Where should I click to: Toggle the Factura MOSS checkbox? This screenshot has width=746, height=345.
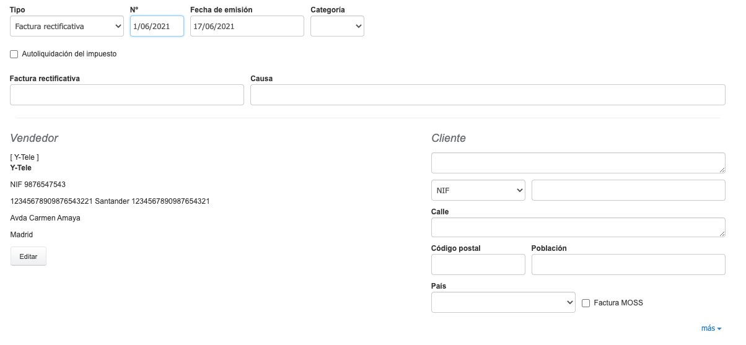pyautogui.click(x=586, y=304)
